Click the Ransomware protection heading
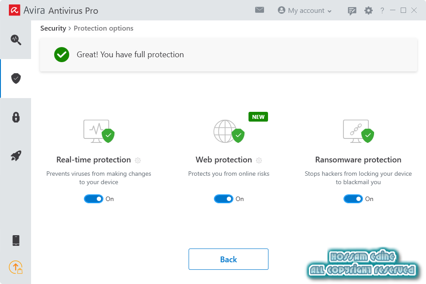The height and width of the screenshot is (284, 426). pyautogui.click(x=358, y=160)
